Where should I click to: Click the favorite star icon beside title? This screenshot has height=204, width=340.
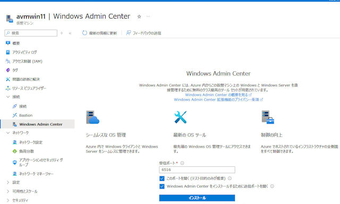139,17
